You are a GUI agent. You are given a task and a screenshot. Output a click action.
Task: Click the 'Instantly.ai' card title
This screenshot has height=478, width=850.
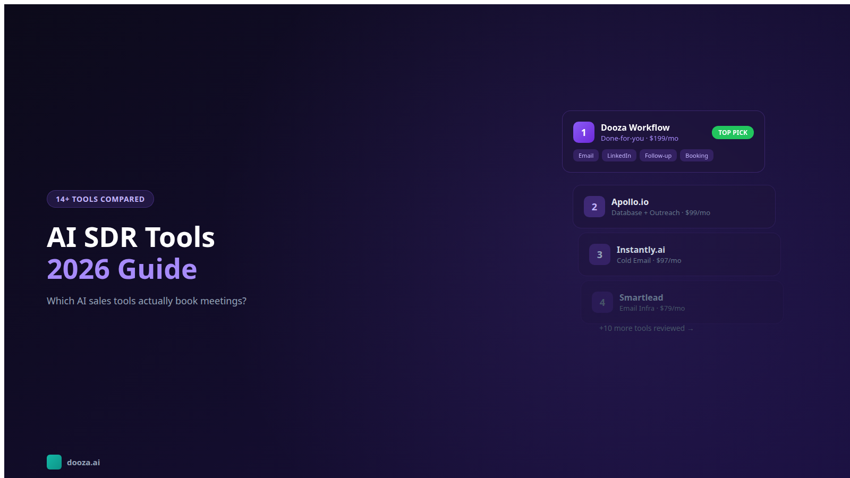coord(641,250)
